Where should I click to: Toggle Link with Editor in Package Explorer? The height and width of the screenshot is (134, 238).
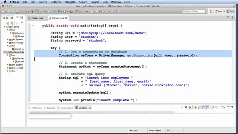[12, 23]
